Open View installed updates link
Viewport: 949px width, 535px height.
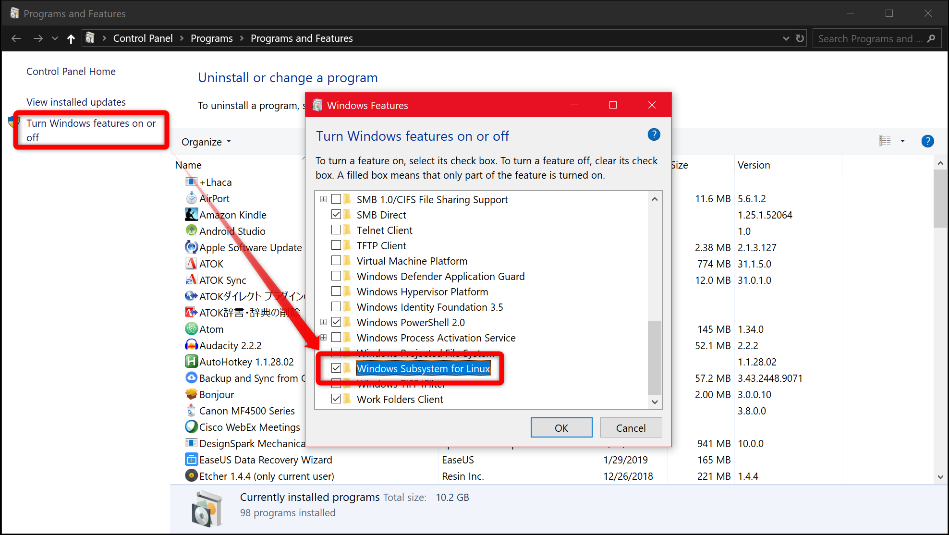(x=76, y=102)
